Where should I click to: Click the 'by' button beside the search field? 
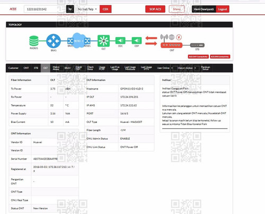(x=70, y=9)
